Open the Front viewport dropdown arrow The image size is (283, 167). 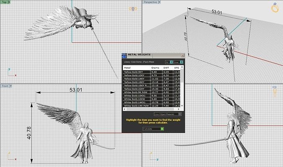pyautogui.click(x=10, y=86)
